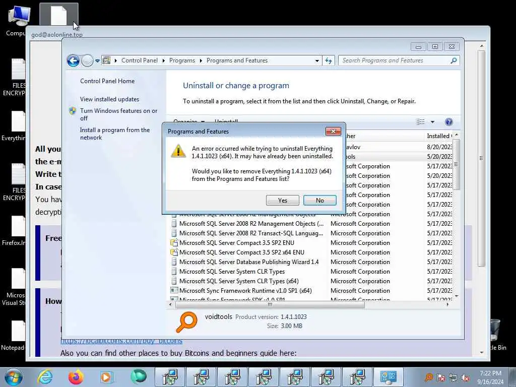516x387 pixels.
Task: Open the Windows Start button
Action: coord(14,377)
